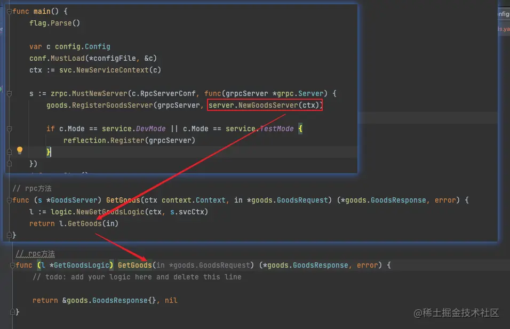
Task: Click config.Config type reference
Action: (83, 46)
